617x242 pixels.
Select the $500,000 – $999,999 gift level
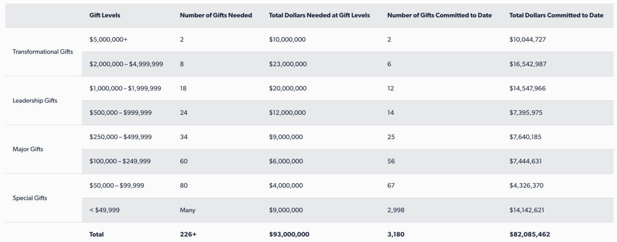pyautogui.click(x=120, y=113)
